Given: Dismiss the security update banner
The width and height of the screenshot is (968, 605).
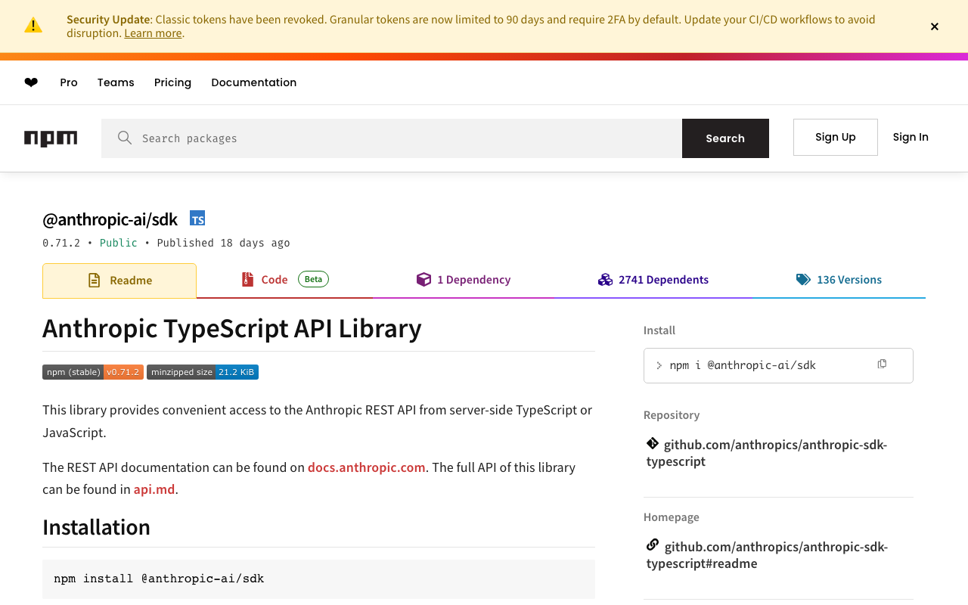Looking at the screenshot, I should tap(935, 26).
